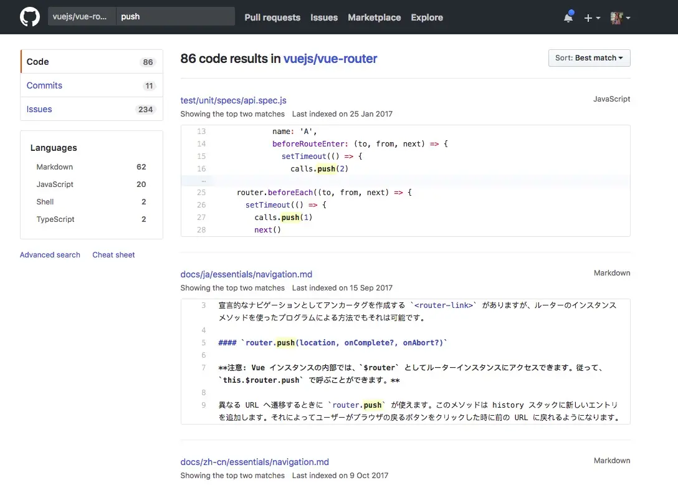The height and width of the screenshot is (485, 678).
Task: Click setTimeout on line 26
Action: tap(268, 205)
